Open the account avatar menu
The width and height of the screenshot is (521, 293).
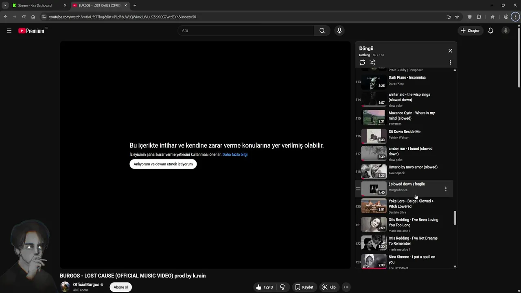pos(506,31)
